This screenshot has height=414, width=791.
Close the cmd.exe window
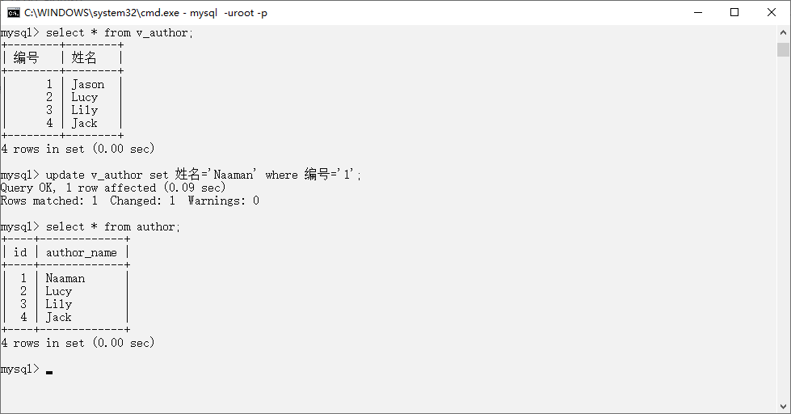[x=772, y=13]
